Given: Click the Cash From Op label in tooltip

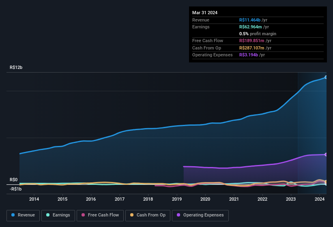Looking at the screenshot, I should (206, 48).
